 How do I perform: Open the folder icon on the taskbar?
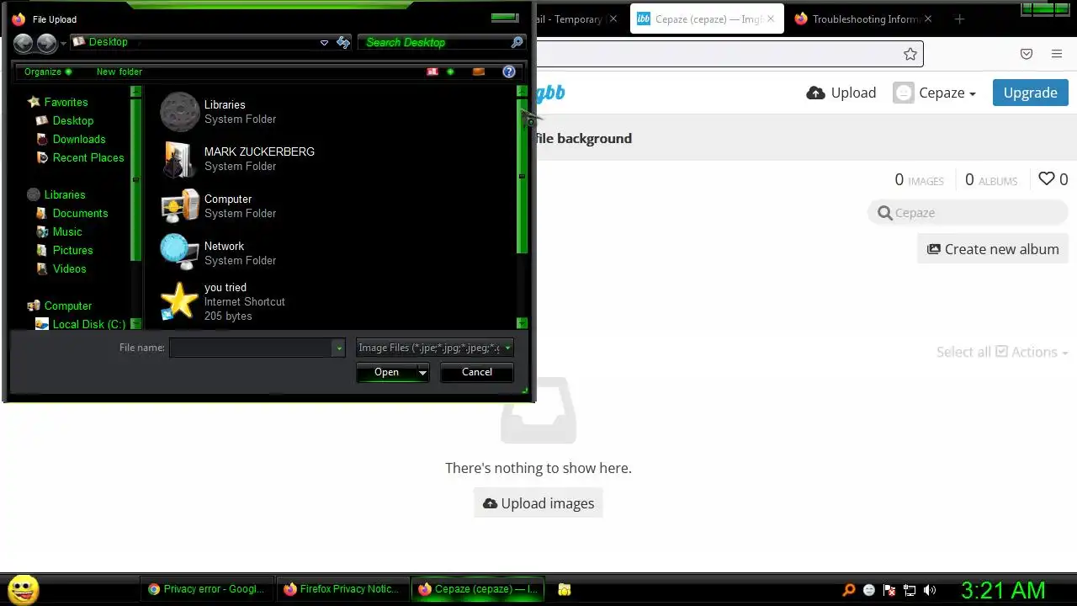click(565, 590)
